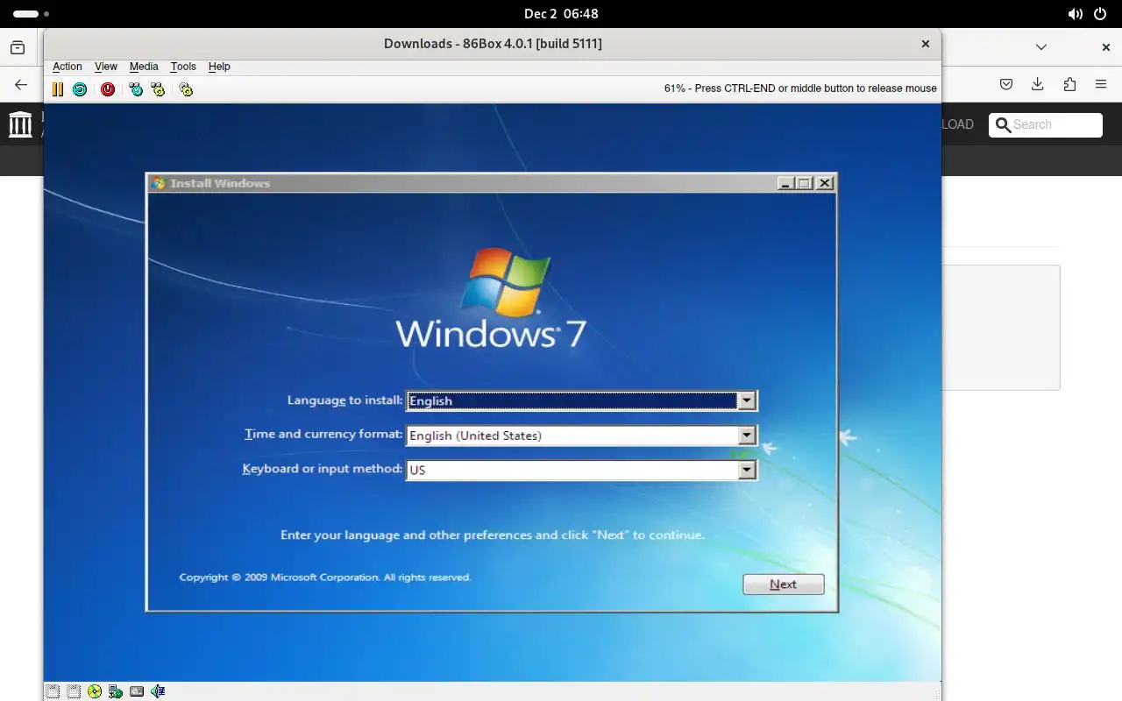1122x701 pixels.
Task: Open the View menu in 86Box
Action: click(x=106, y=67)
